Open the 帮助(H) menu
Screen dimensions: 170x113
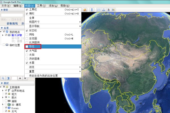[x=65, y=6]
